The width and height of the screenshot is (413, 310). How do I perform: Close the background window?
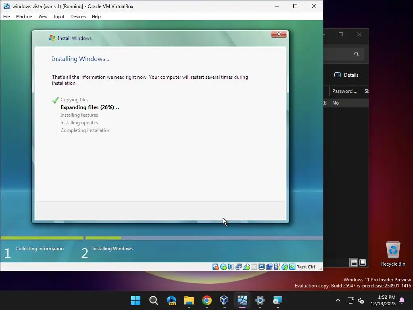point(359,34)
